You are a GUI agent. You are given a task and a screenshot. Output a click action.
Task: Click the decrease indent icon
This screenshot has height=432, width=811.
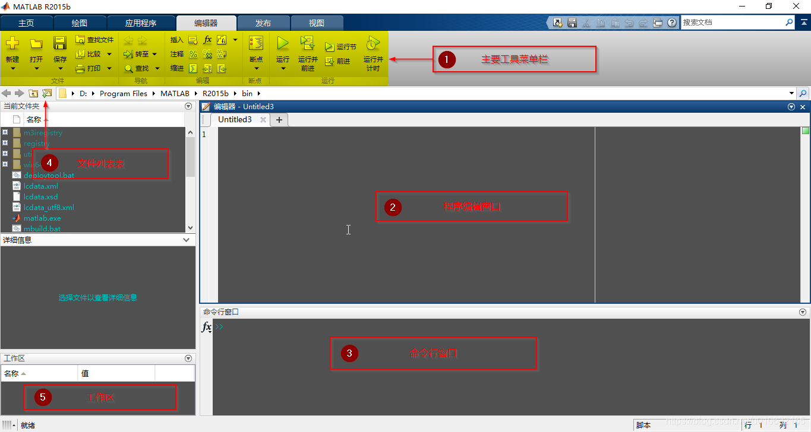pyautogui.click(x=222, y=68)
